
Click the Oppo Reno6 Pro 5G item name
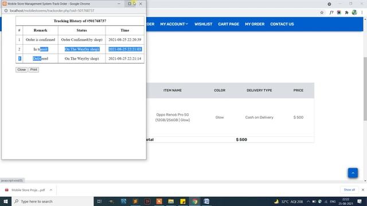tap(173, 117)
